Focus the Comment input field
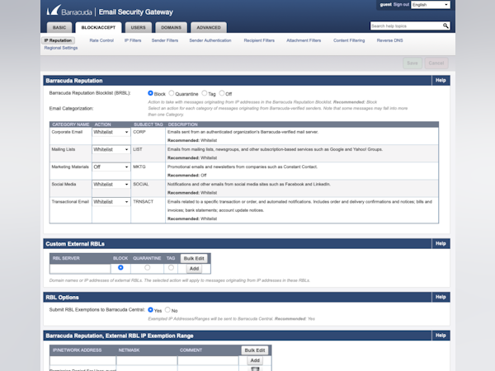Viewport: 495px width, 371px height. [x=208, y=360]
